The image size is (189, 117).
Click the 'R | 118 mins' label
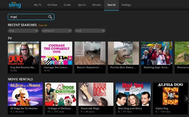(x=163, y=112)
